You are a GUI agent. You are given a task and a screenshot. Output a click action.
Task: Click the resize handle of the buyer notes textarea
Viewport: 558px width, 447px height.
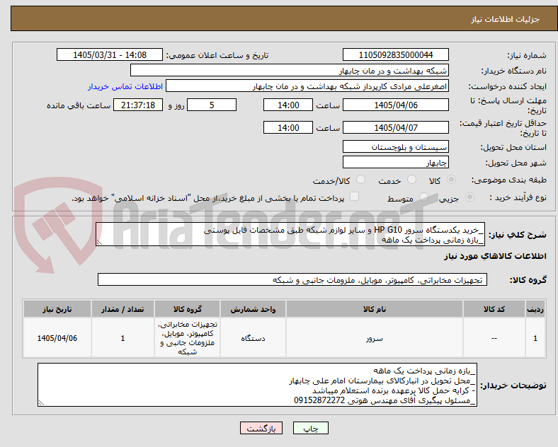41,403
